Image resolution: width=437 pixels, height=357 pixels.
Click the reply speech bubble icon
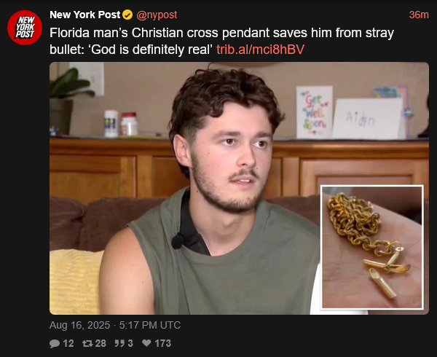[x=55, y=343]
